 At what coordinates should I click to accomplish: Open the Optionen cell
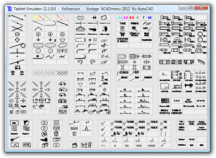[181, 145]
